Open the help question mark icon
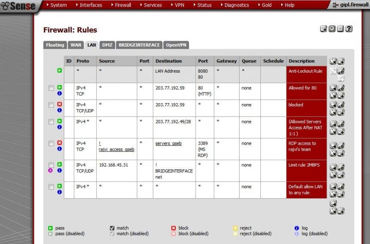Image resolution: width=370 pixels, height=244 pixels. point(349,29)
